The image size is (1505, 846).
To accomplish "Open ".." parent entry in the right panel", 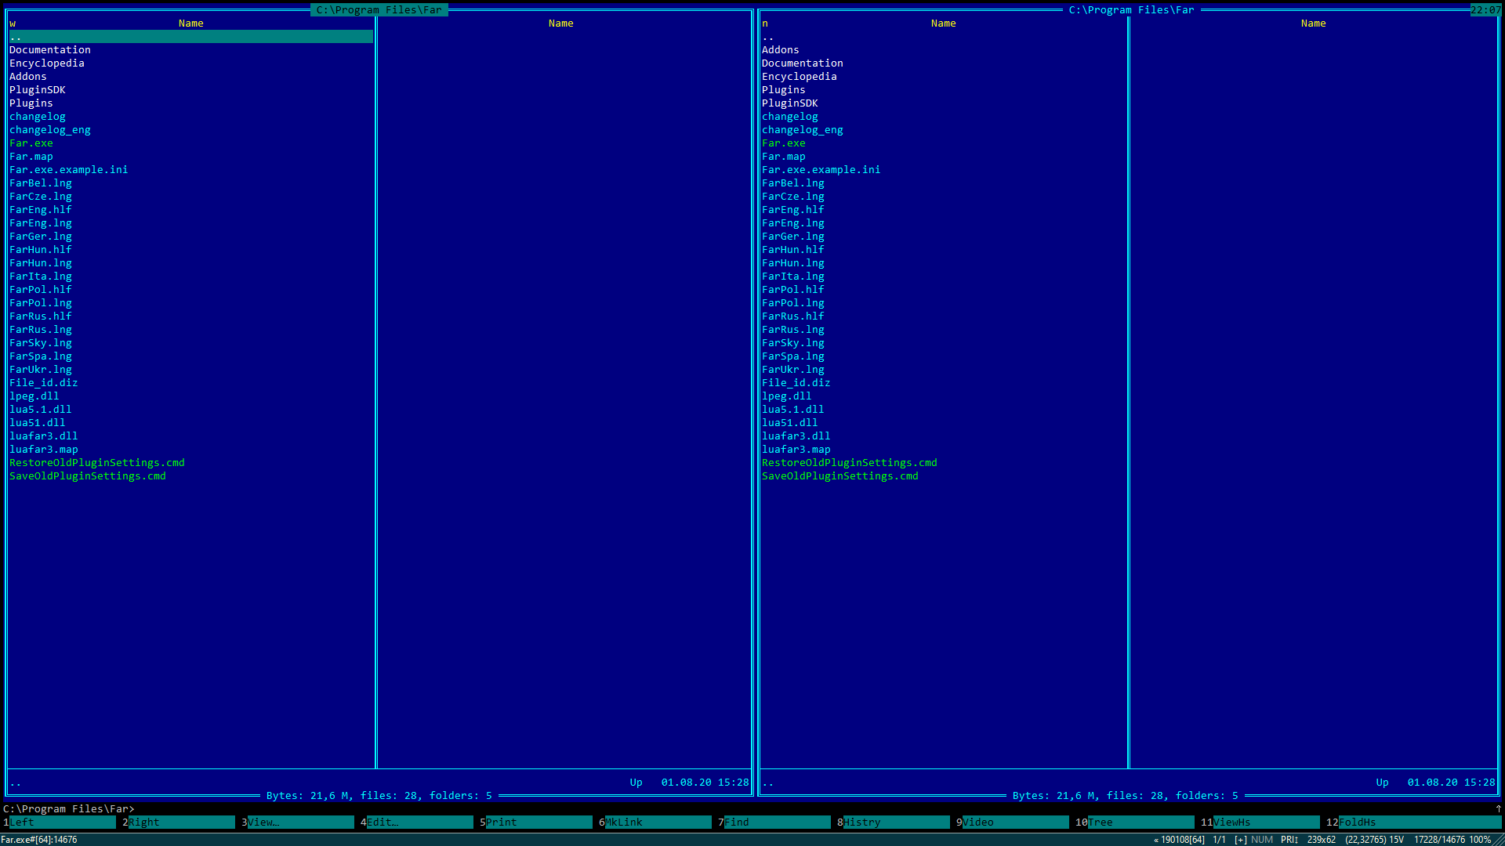I will click(768, 36).
